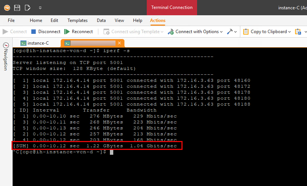Click the Royal TS app logo icon

click(7, 7)
